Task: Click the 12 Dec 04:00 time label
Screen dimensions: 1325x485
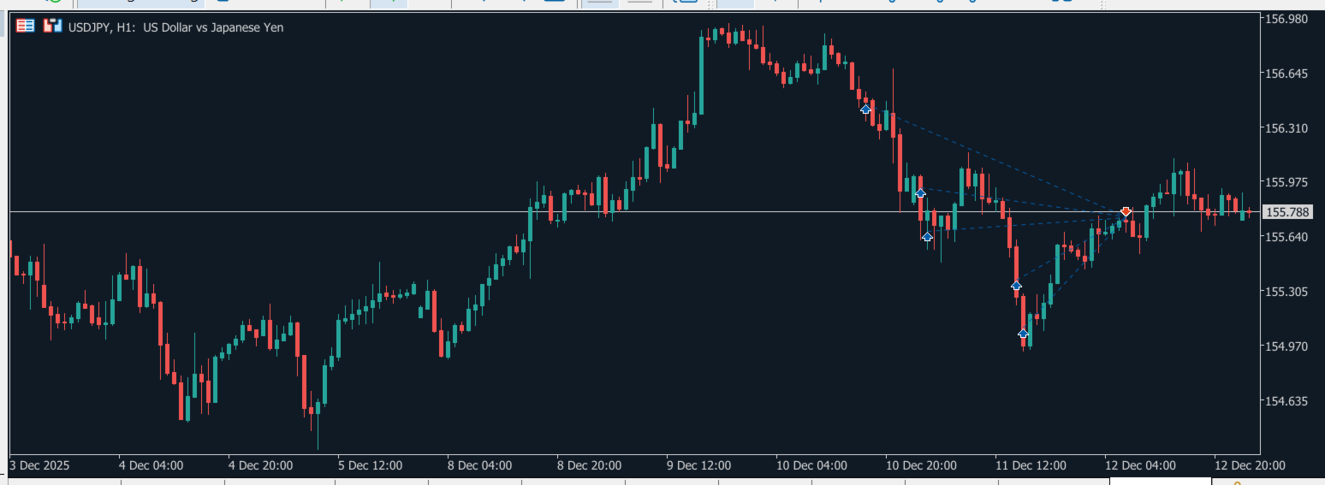Action: 1141,465
